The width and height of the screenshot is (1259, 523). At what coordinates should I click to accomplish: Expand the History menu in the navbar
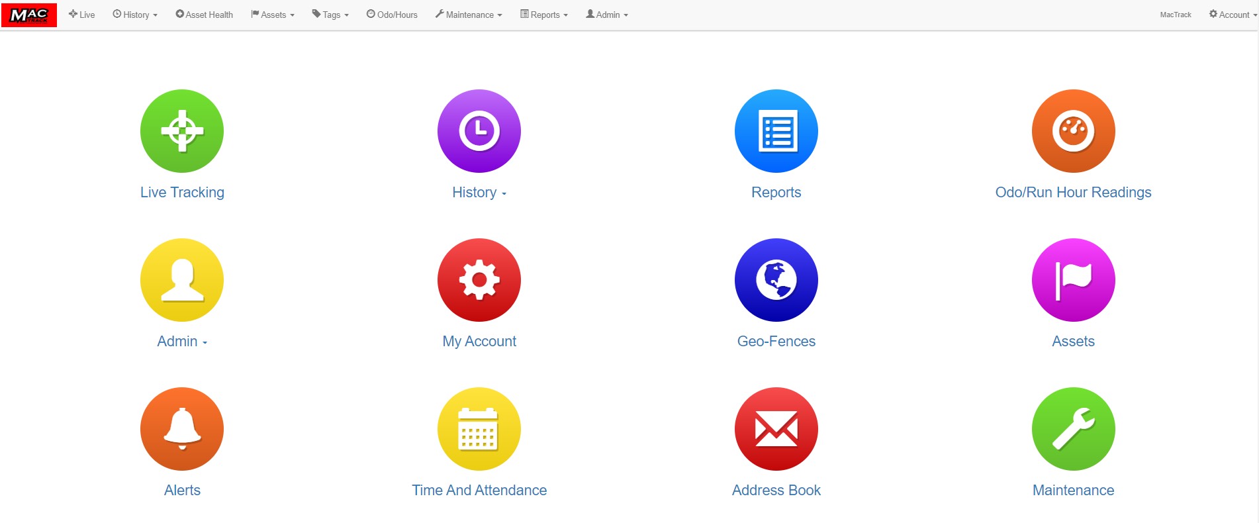(135, 15)
